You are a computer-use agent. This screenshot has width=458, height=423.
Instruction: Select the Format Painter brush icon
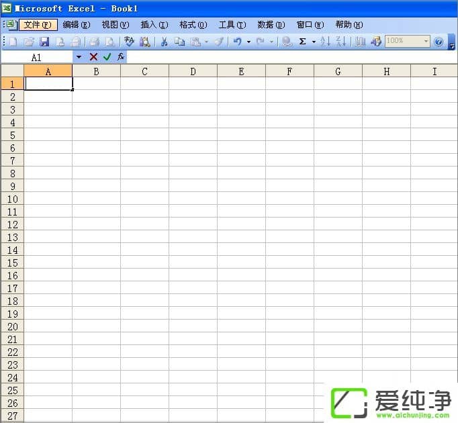[x=219, y=42]
